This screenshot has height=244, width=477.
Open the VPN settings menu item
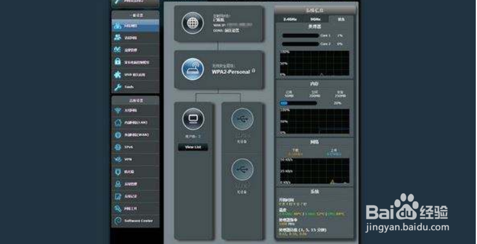click(135, 159)
